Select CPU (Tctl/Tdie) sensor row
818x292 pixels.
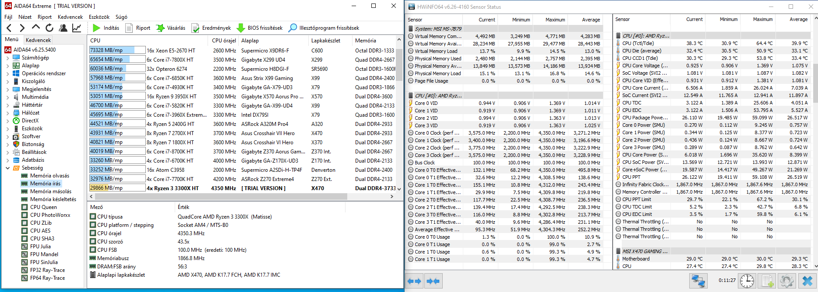(712, 43)
